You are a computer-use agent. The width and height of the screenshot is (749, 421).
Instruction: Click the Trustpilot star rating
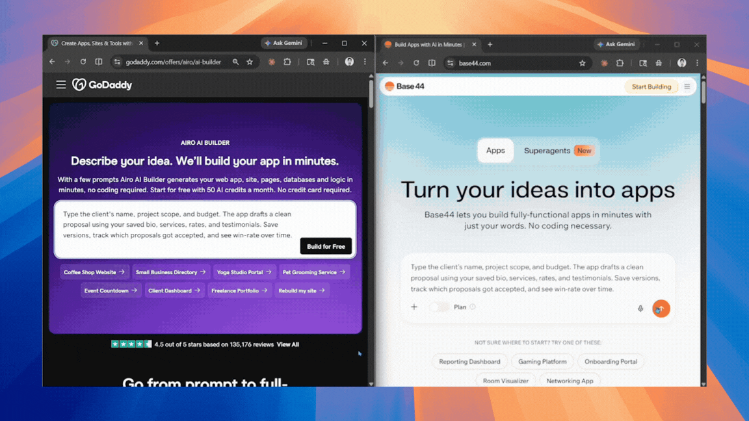point(131,344)
